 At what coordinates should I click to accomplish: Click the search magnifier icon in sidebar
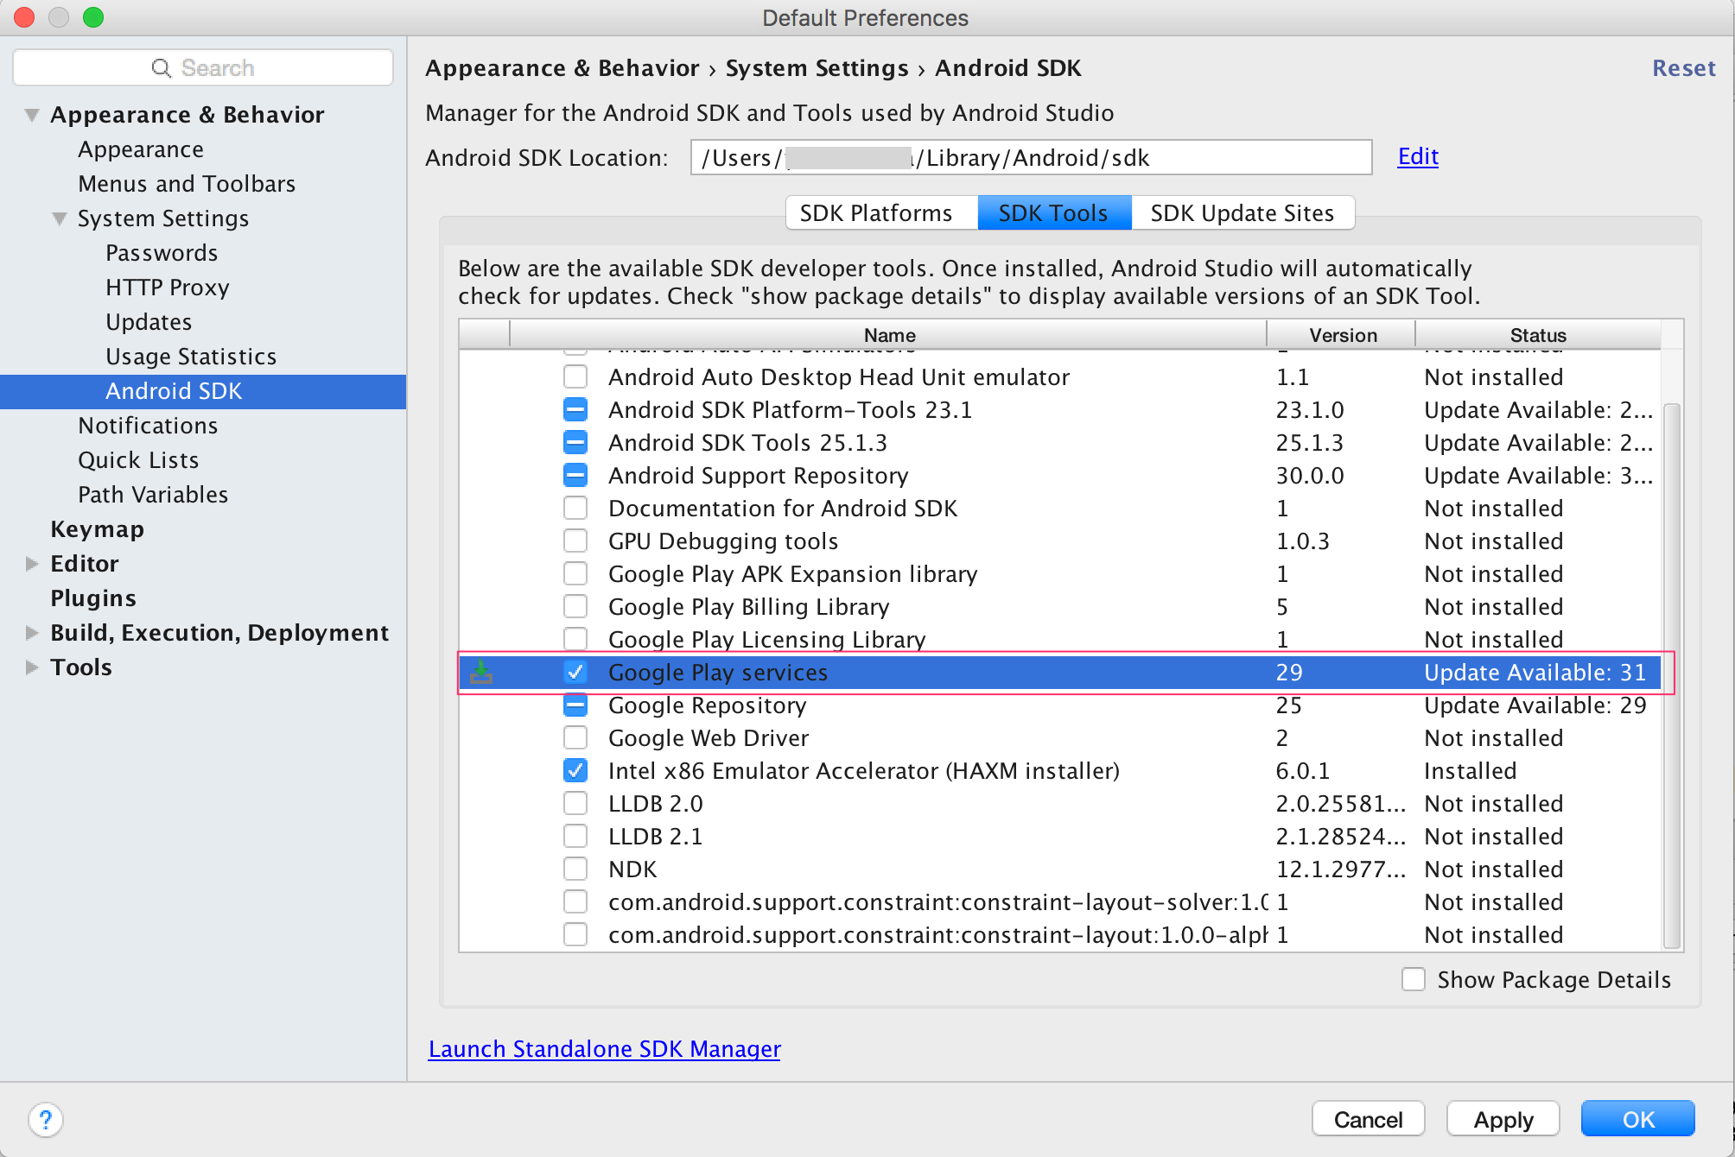pyautogui.click(x=161, y=67)
